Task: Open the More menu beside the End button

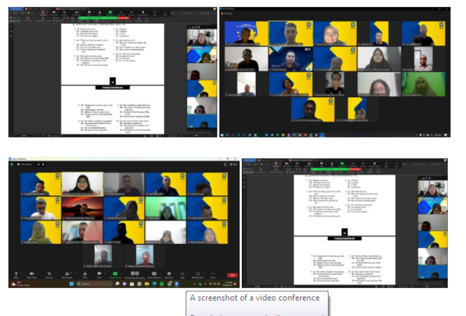Action: (213, 275)
